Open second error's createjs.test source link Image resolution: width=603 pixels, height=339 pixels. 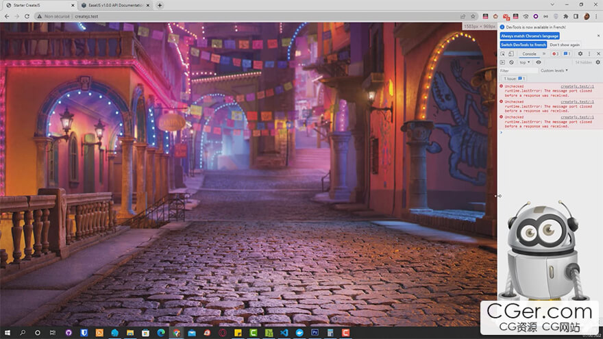coord(577,102)
